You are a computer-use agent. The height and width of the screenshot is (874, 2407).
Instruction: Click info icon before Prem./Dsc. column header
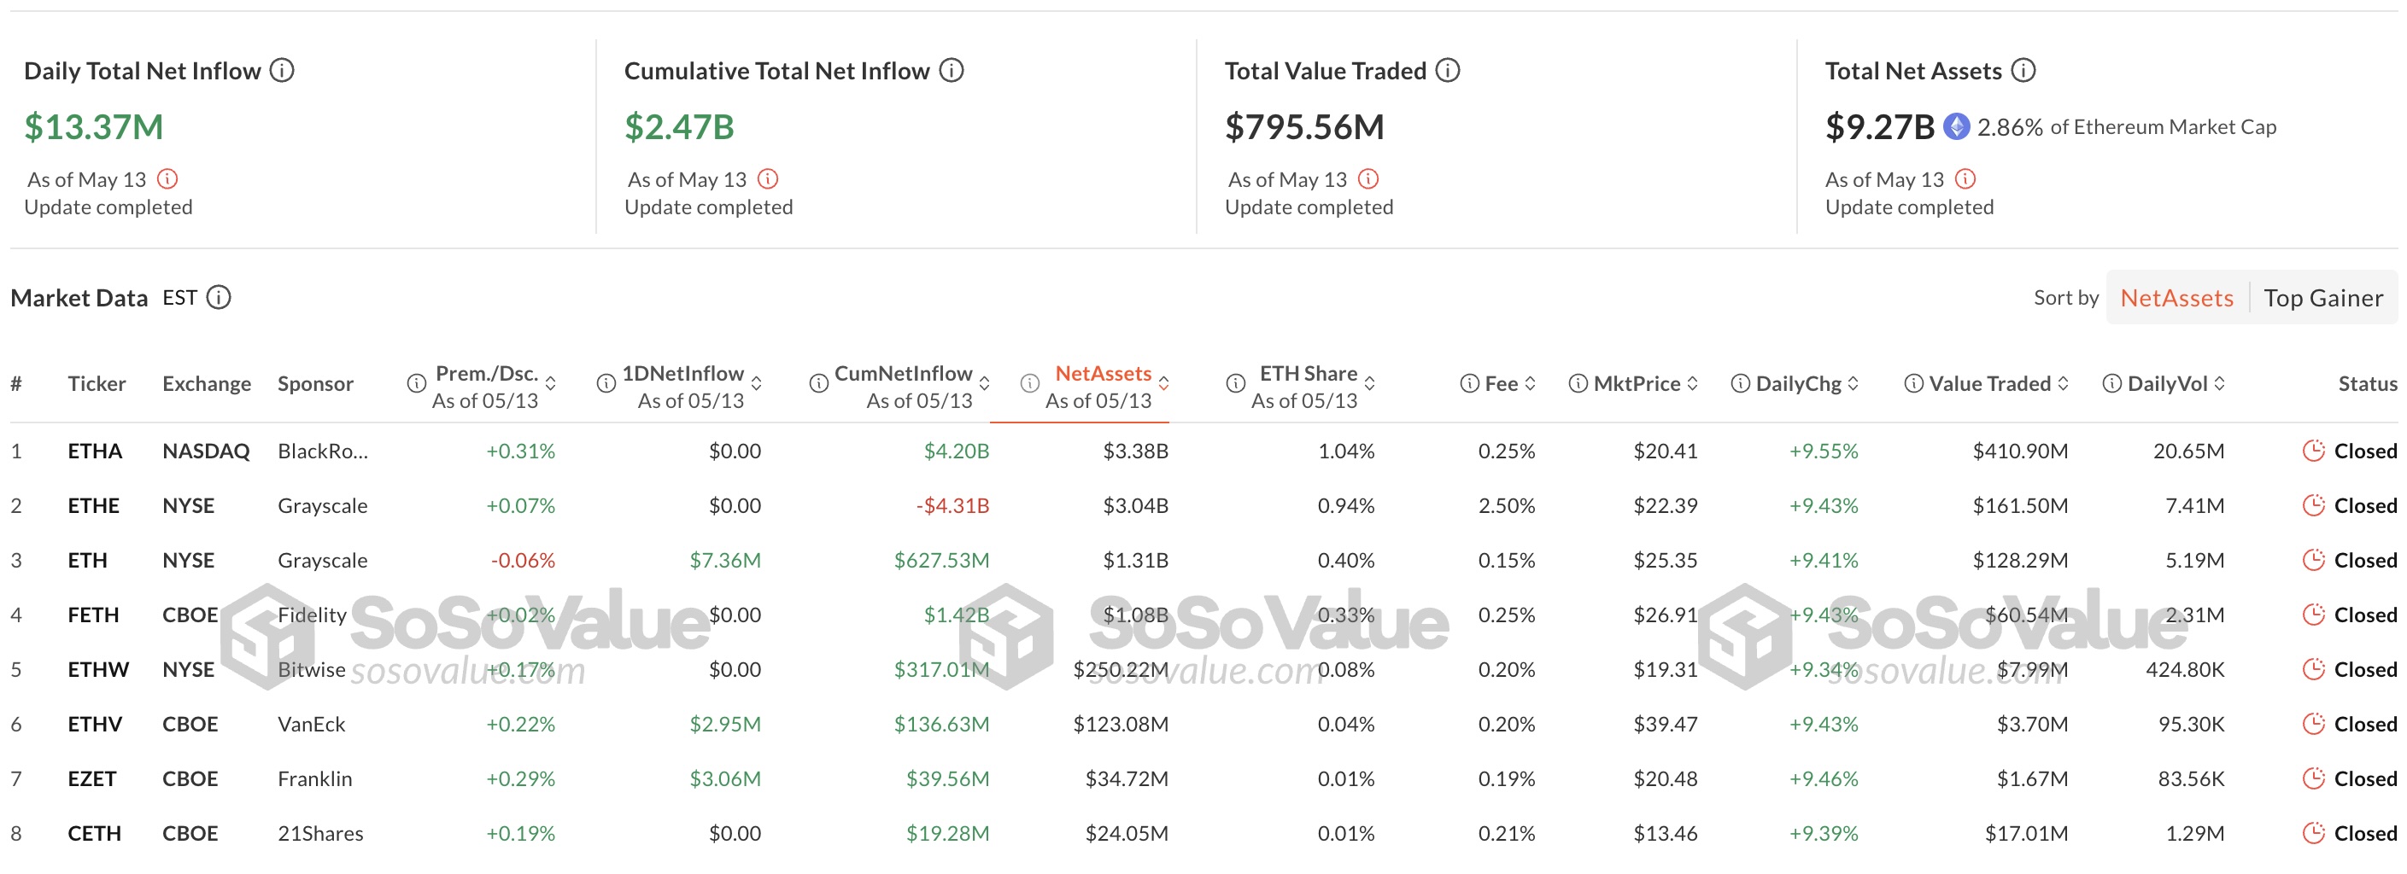coord(417,383)
